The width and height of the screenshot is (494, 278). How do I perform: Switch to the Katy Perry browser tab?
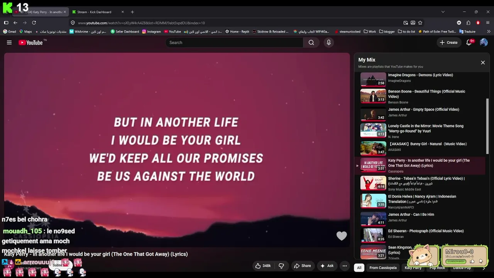coord(41,12)
